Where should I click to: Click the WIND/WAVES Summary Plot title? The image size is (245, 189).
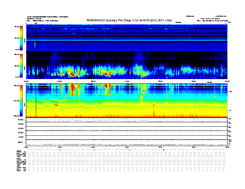tap(129, 20)
